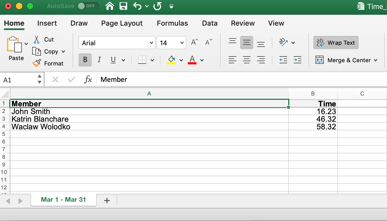Open the Arial font name dropdown
This screenshot has height=221, width=387.
tap(151, 43)
